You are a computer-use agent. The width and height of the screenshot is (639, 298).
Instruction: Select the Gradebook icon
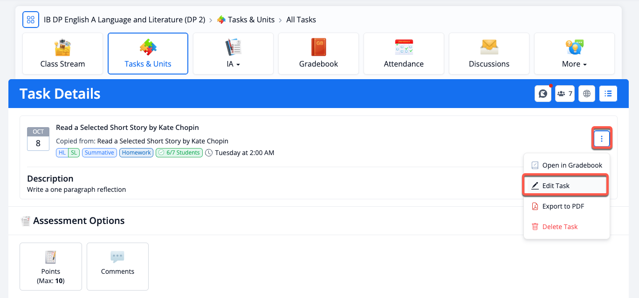click(x=318, y=53)
